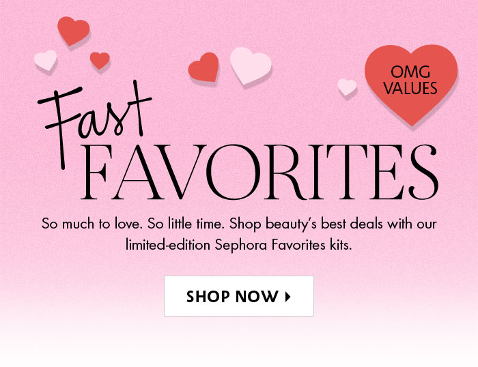Click the large pale pink center heart
The image size is (478, 367).
pyautogui.click(x=250, y=65)
